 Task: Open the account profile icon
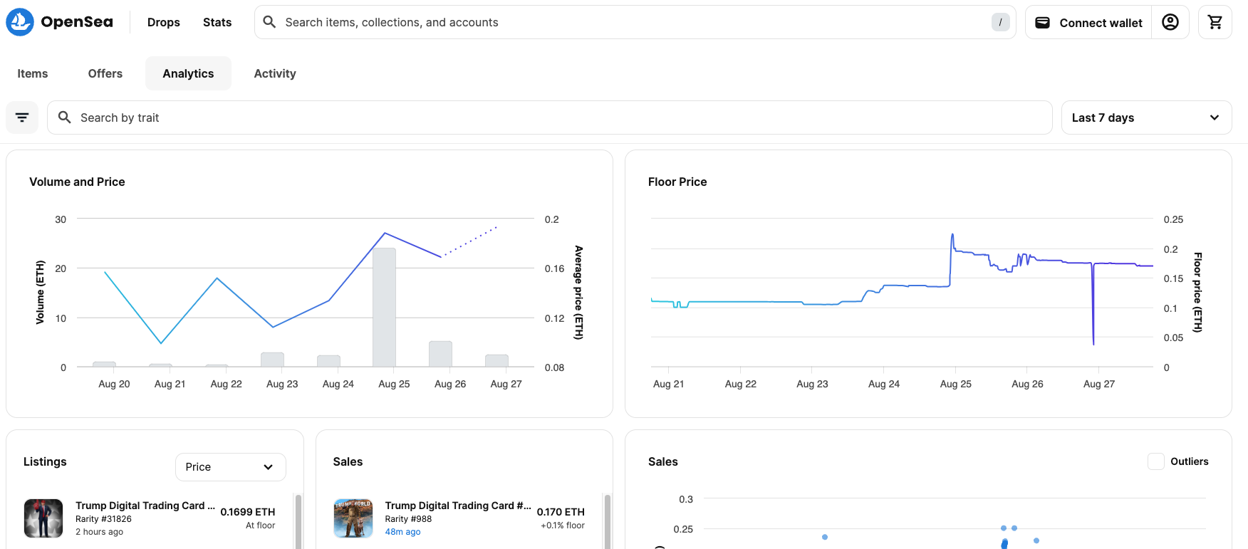click(1170, 22)
